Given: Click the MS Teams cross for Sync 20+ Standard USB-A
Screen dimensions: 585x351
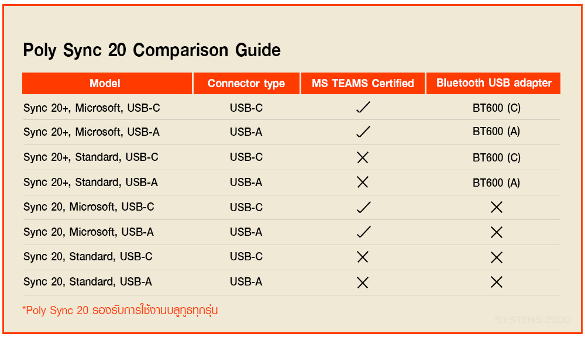Looking at the screenshot, I should pos(363,183).
